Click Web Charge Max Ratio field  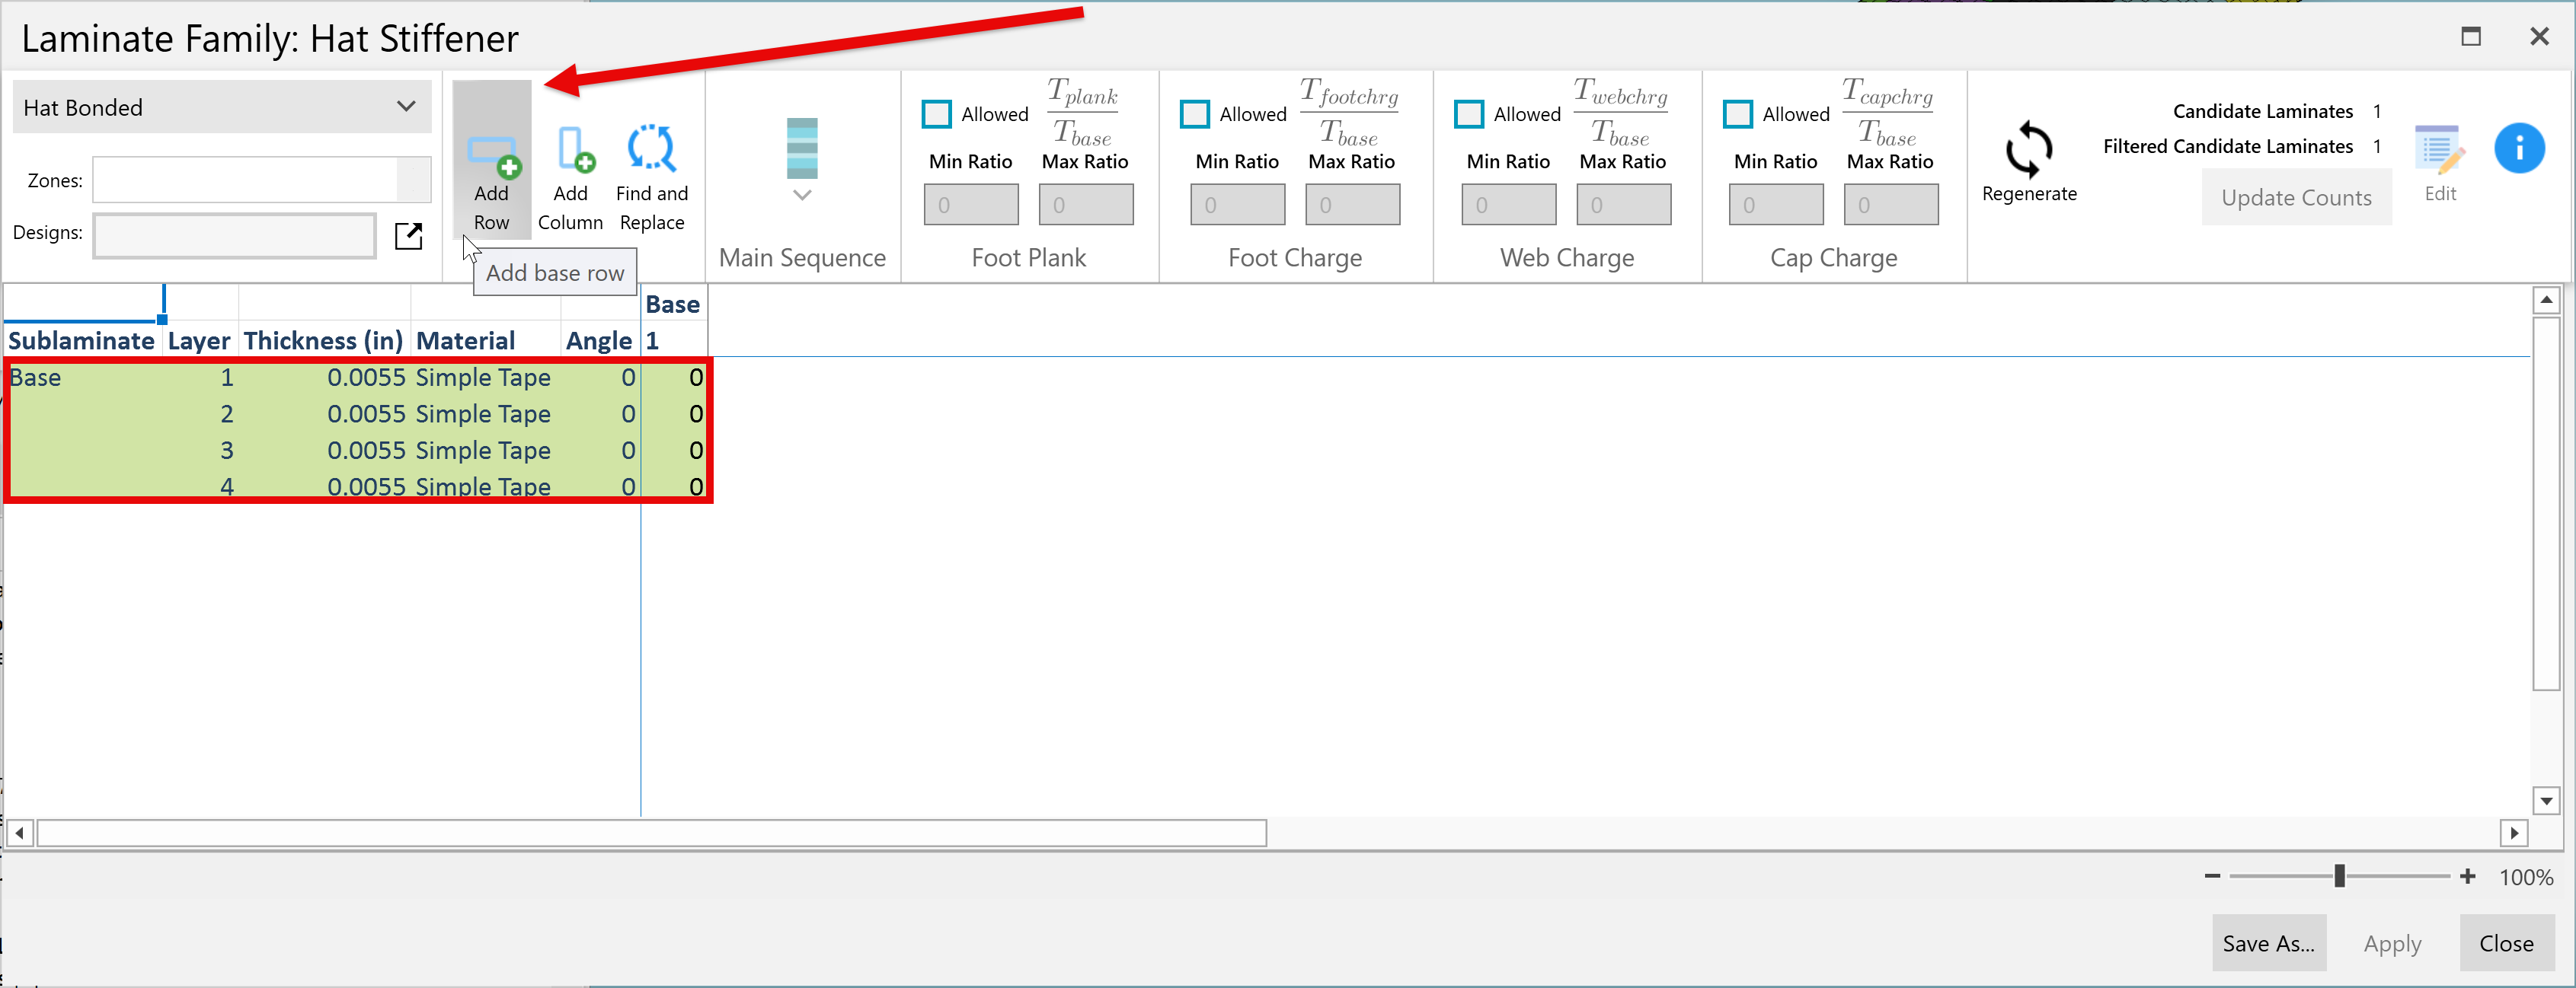pos(1624,205)
